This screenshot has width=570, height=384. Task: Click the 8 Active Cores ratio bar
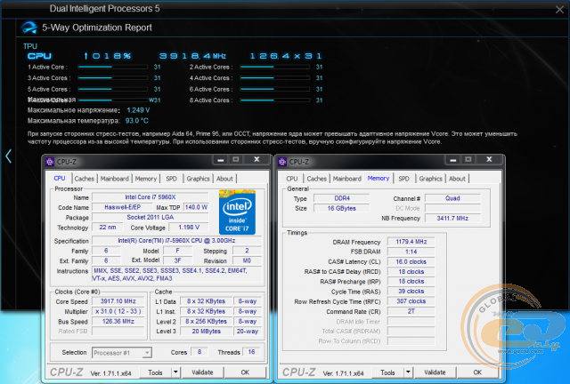[x=275, y=100]
